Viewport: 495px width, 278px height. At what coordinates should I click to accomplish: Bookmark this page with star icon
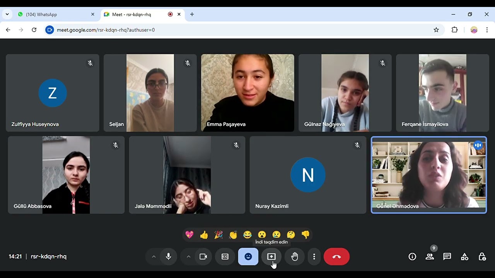pos(436,30)
